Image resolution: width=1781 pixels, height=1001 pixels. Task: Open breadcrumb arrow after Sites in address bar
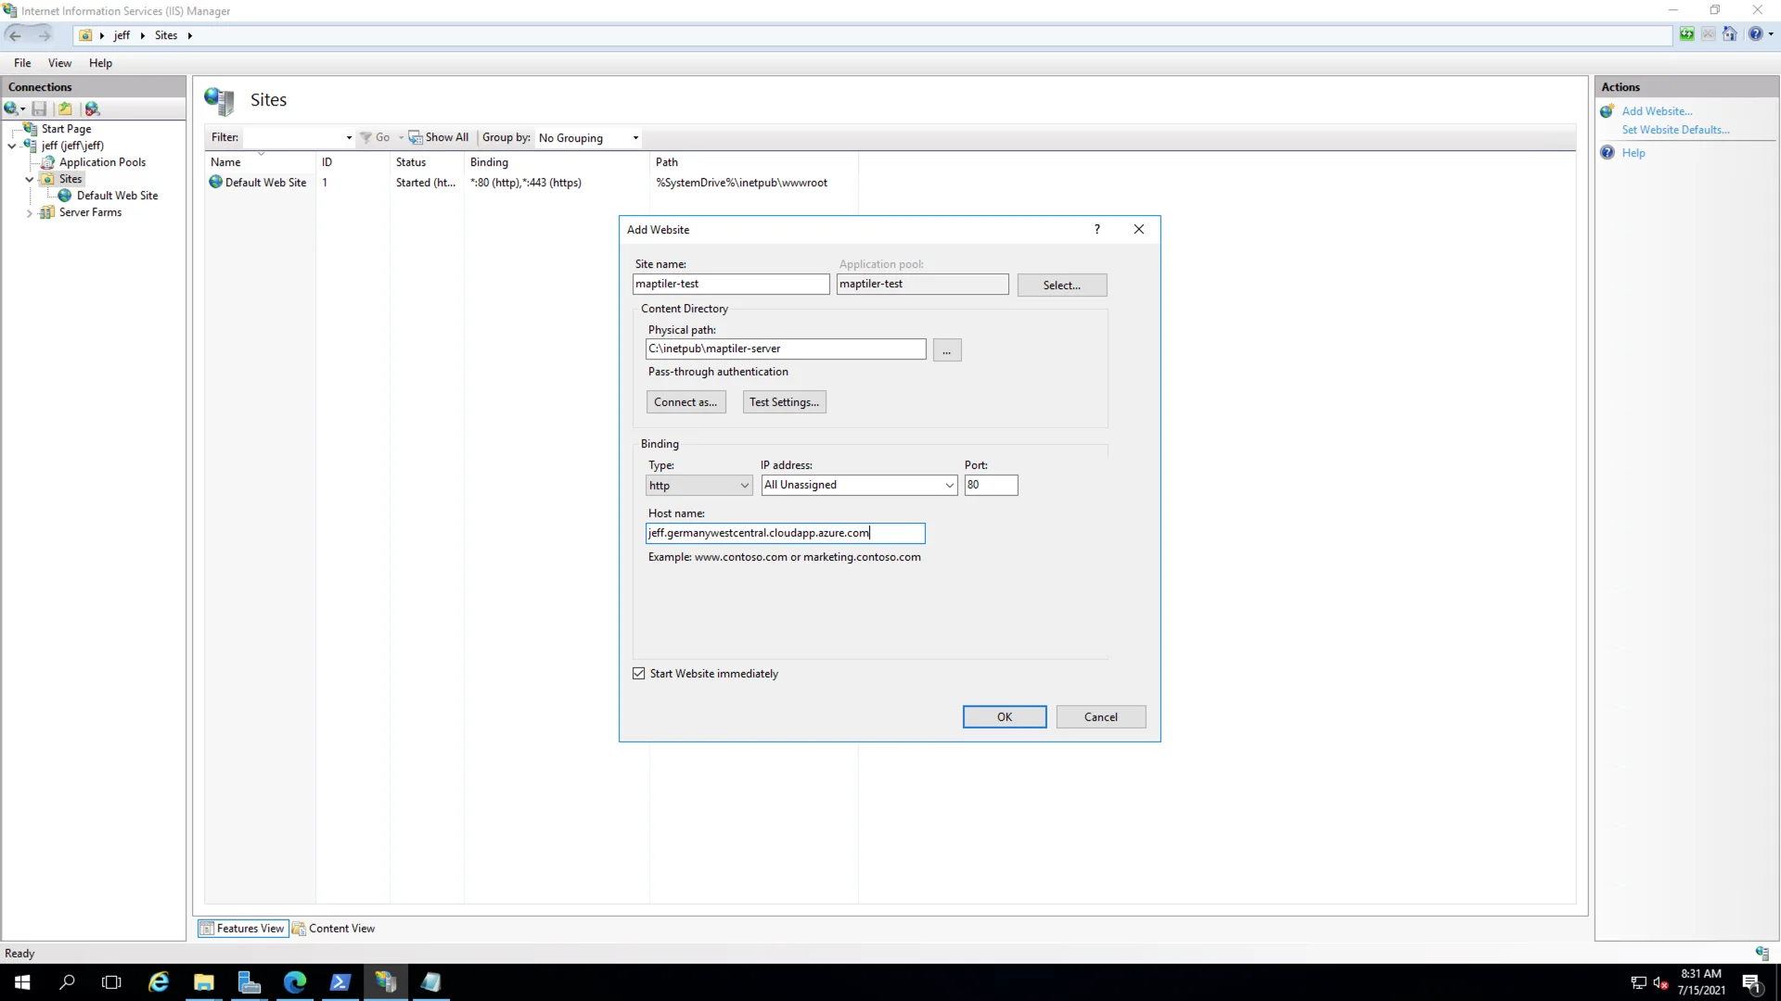coord(190,35)
